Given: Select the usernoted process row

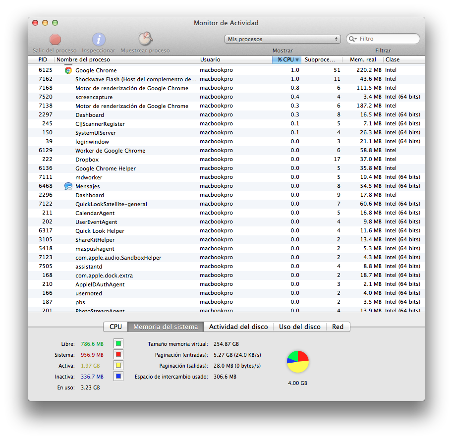Looking at the screenshot, I should pos(226,293).
